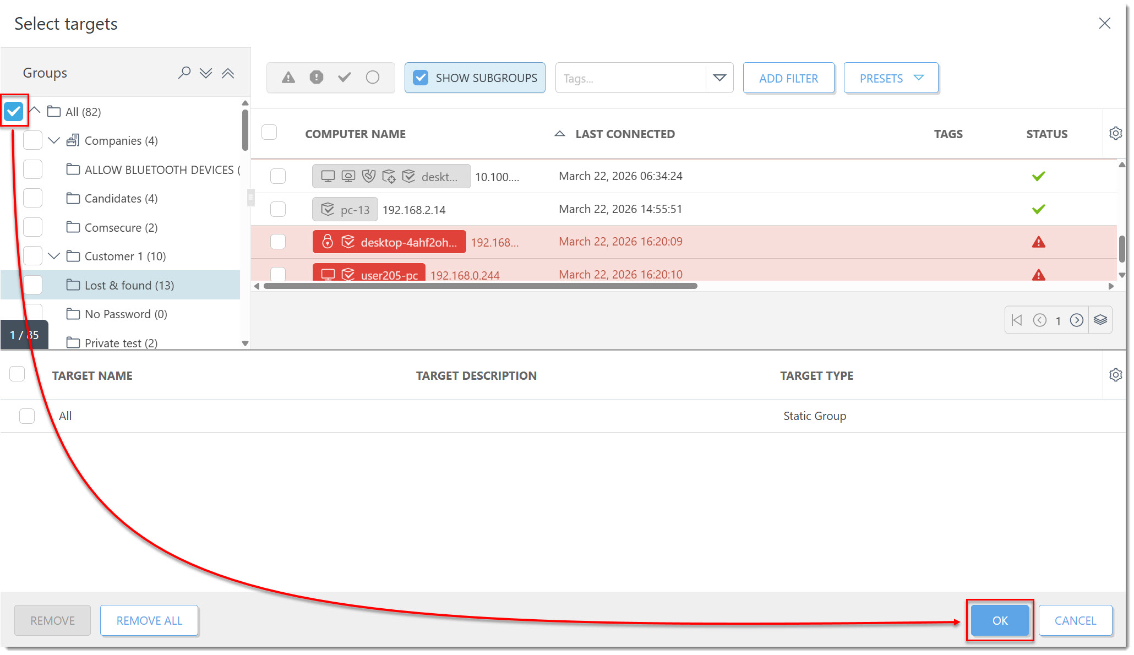Click the monitor icon on user205-pc
Screen dimensions: 1134x655
coord(328,274)
